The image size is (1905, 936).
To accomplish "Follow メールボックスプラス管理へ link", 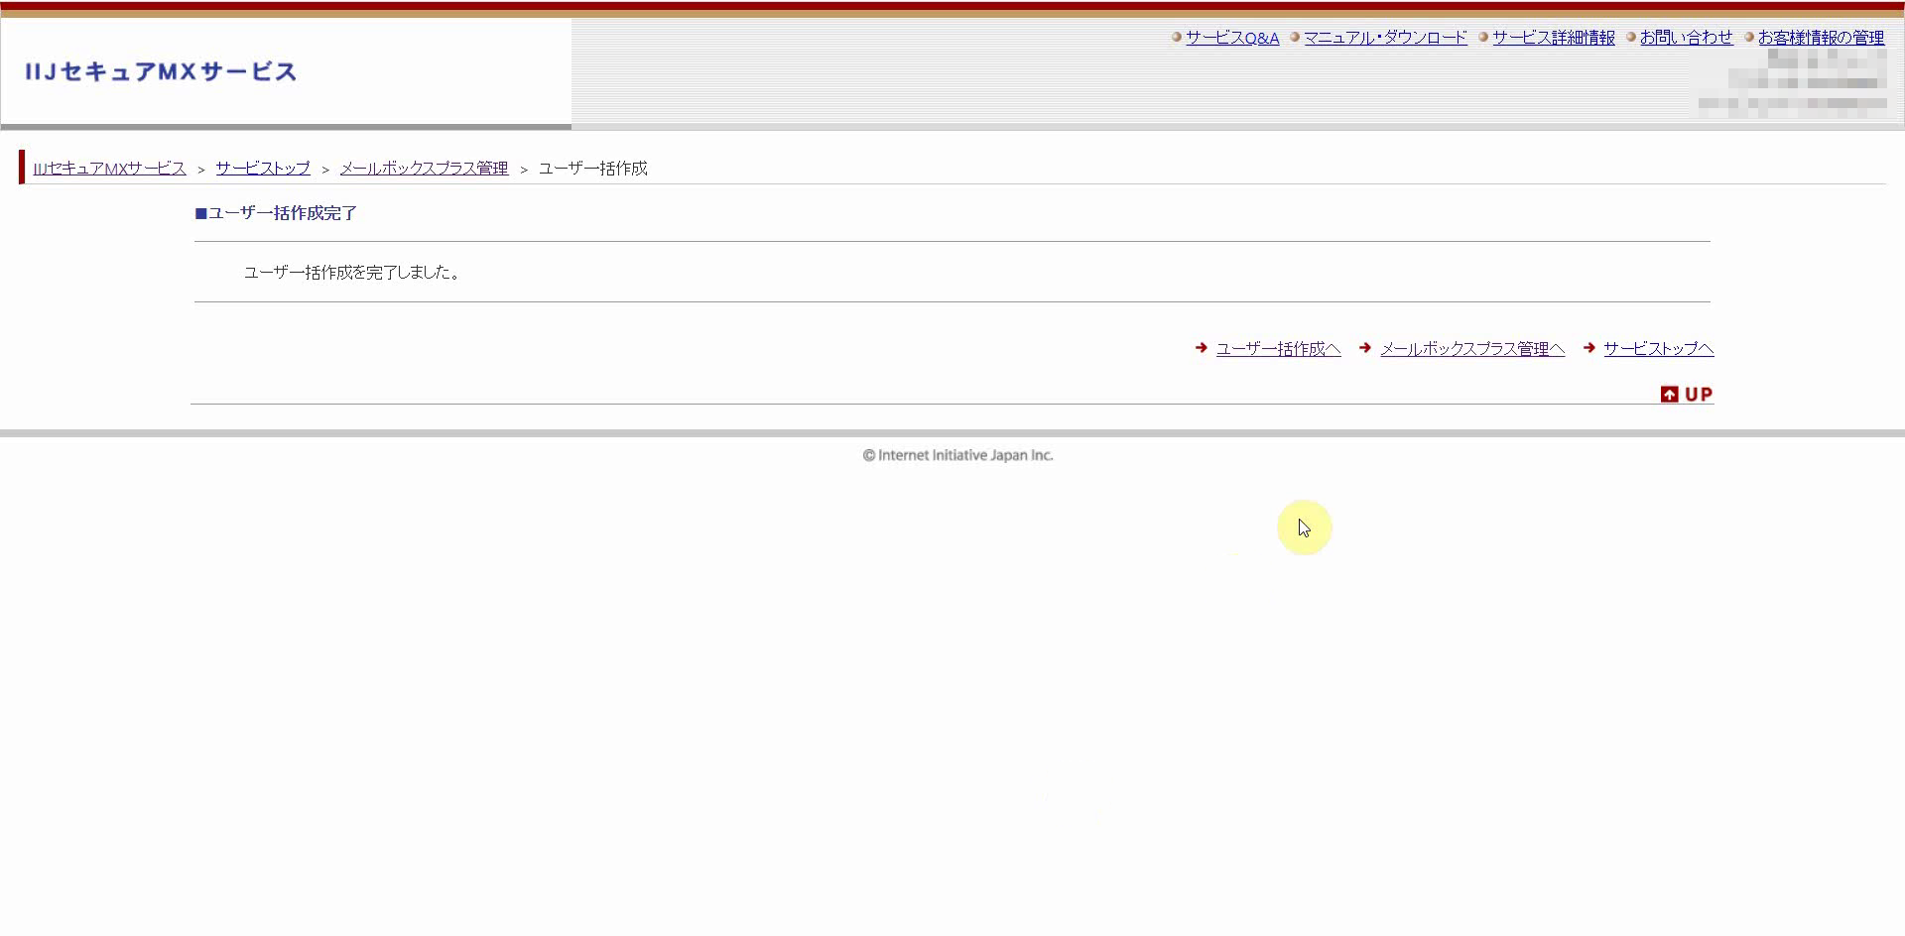I will pyautogui.click(x=1472, y=349).
